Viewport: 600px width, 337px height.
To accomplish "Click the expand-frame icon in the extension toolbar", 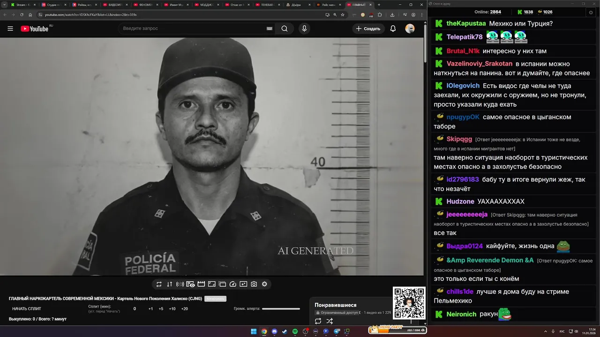I will 211,284.
